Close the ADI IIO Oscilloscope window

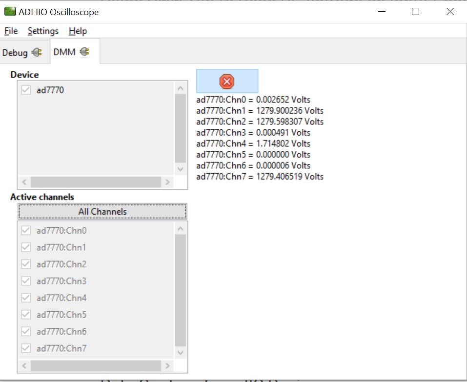[x=450, y=12]
